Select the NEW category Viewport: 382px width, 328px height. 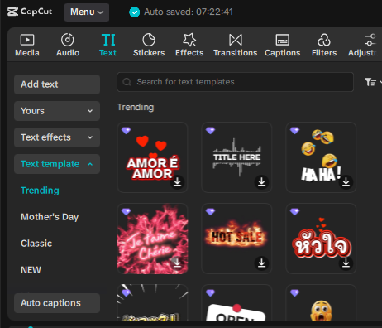click(x=31, y=270)
